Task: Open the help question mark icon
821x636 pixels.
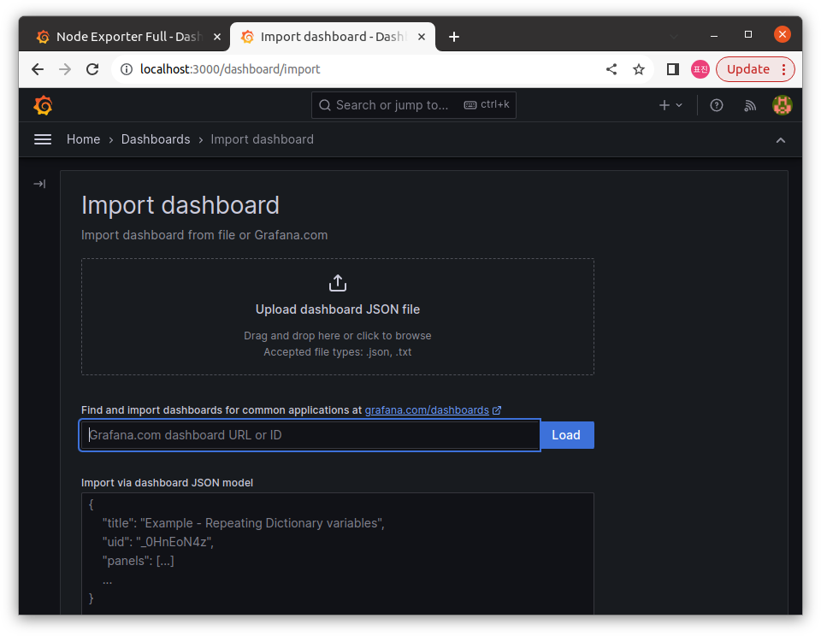Action: coord(717,105)
